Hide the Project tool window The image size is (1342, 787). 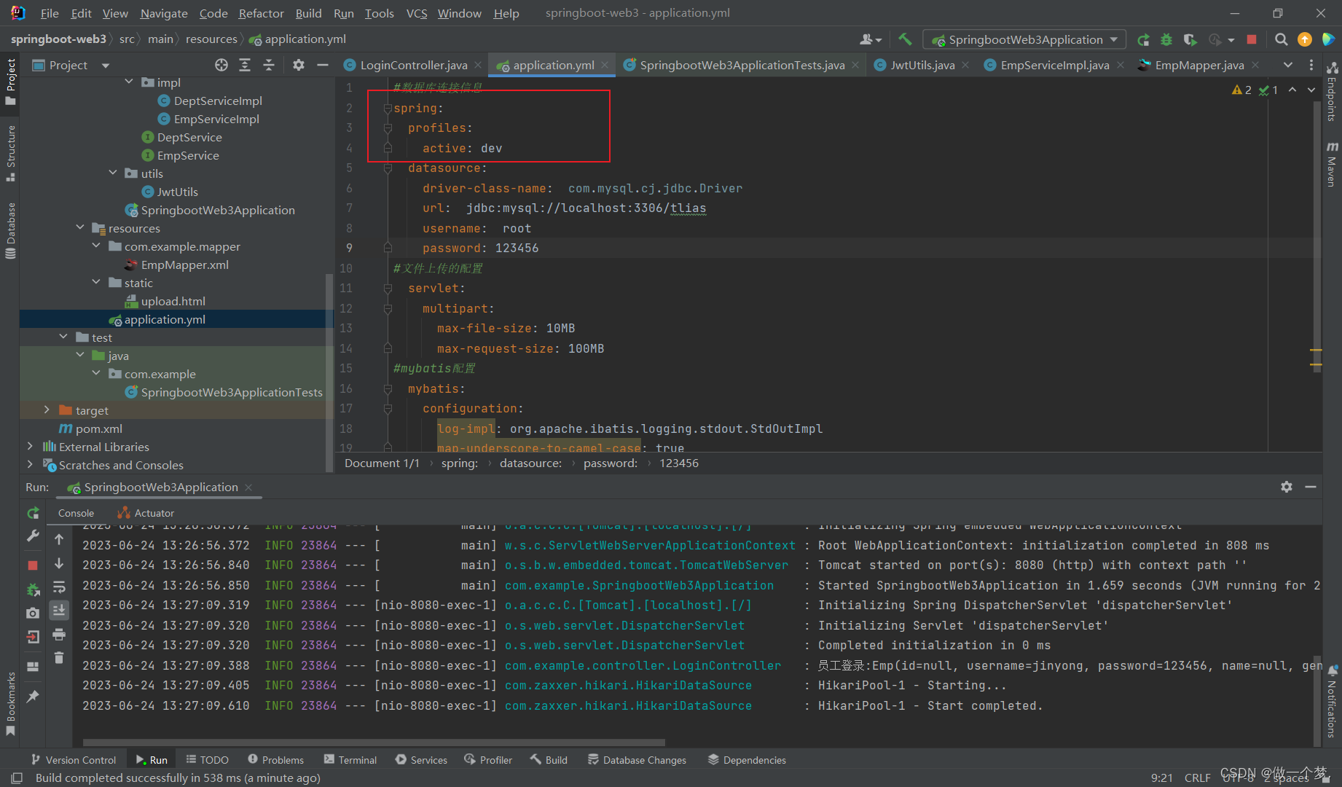(x=323, y=65)
